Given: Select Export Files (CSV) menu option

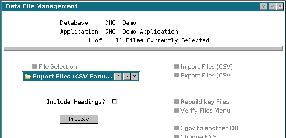Looking at the screenshot, I should (x=207, y=76).
